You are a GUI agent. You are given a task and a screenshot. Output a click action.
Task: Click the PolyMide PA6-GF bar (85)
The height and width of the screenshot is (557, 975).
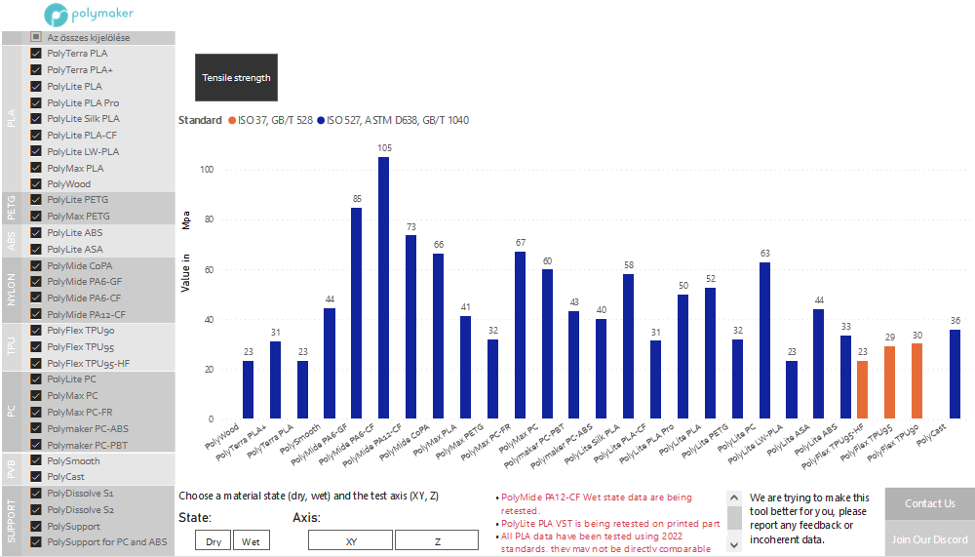(356, 313)
